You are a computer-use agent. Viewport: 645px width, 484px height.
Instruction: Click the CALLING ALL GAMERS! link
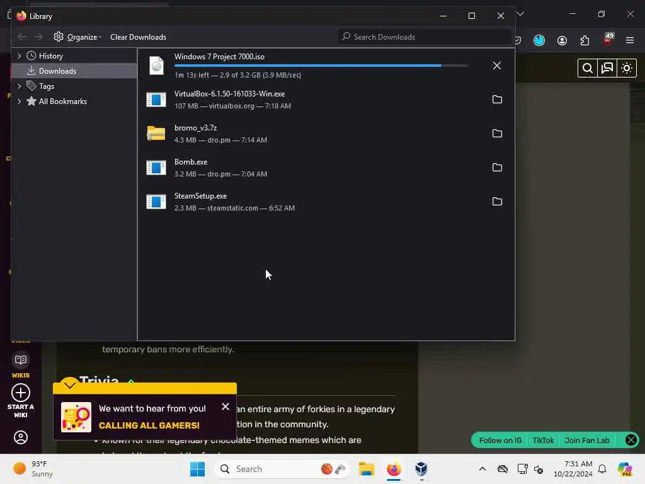point(149,425)
